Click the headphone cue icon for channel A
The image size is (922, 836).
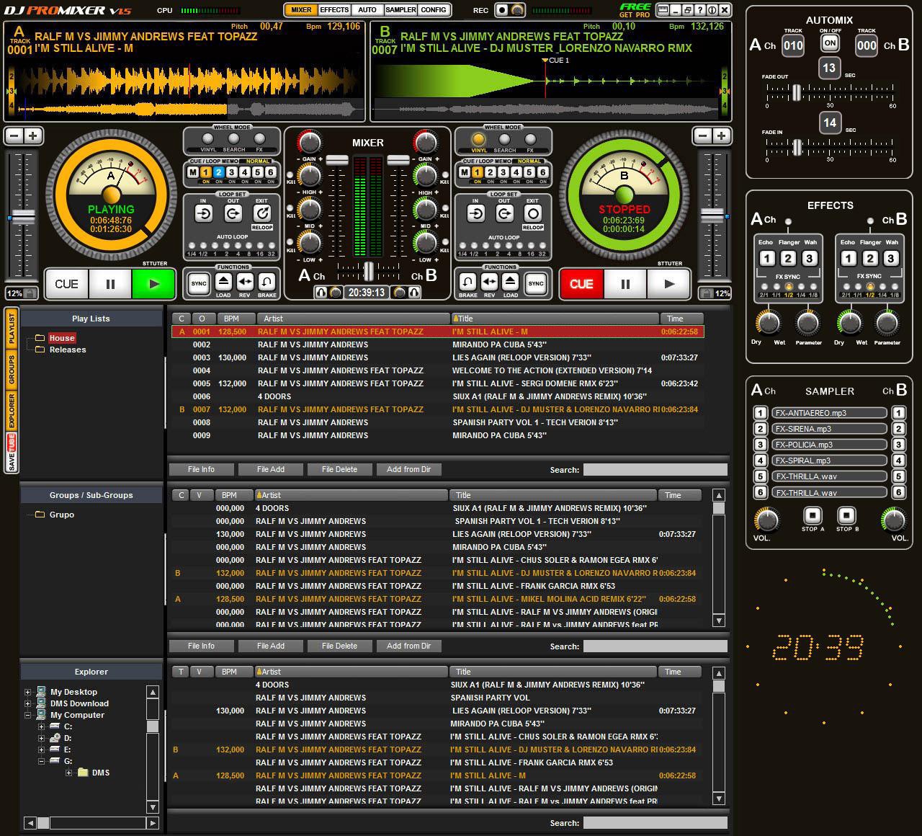[x=322, y=293]
